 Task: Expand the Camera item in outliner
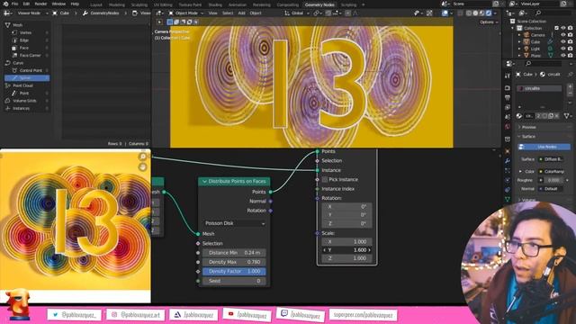click(x=519, y=35)
